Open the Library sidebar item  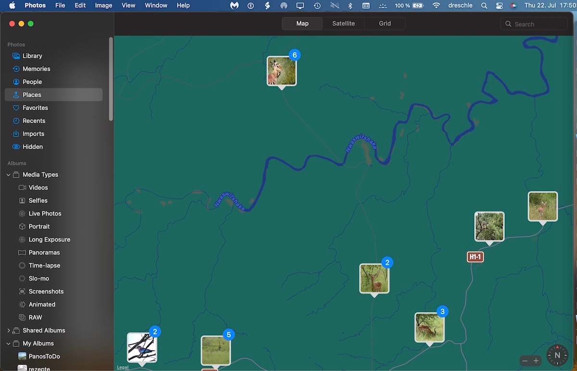coord(32,56)
